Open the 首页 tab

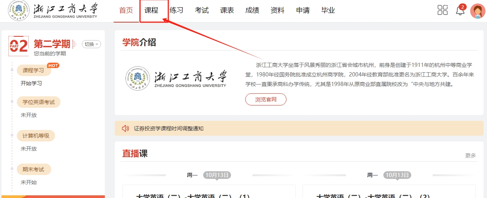[126, 11]
